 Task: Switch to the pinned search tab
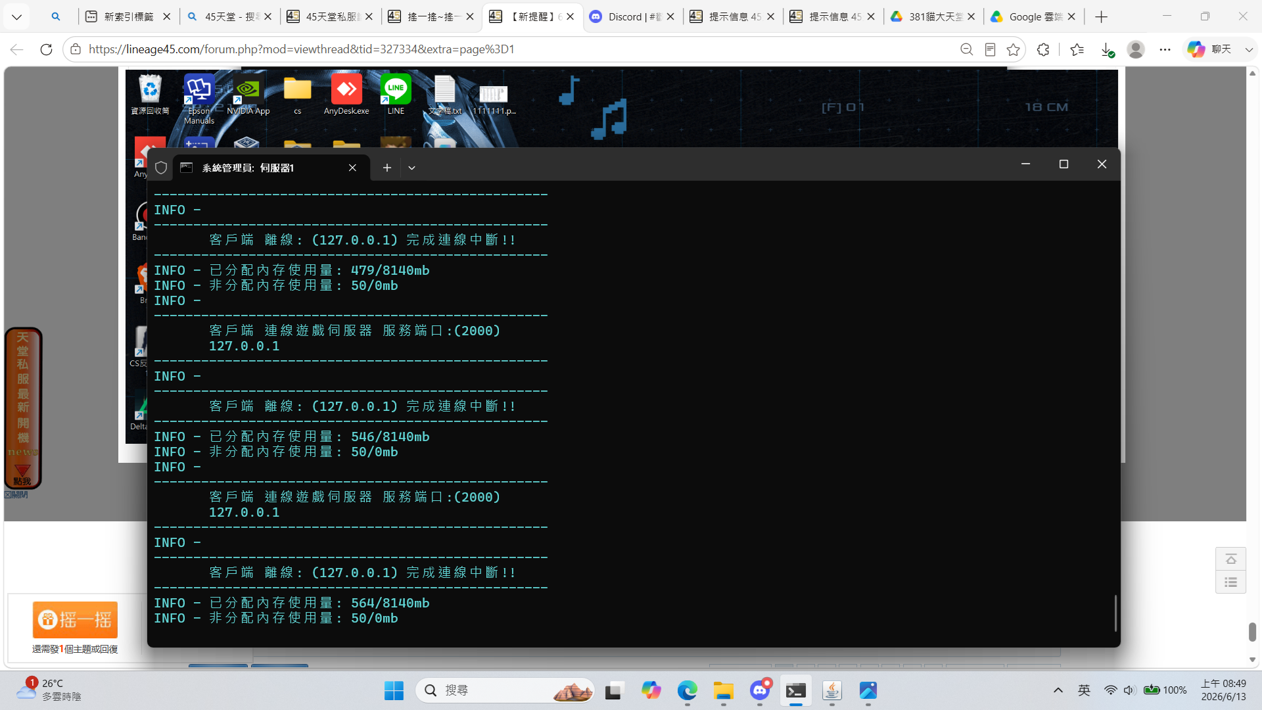(x=56, y=16)
